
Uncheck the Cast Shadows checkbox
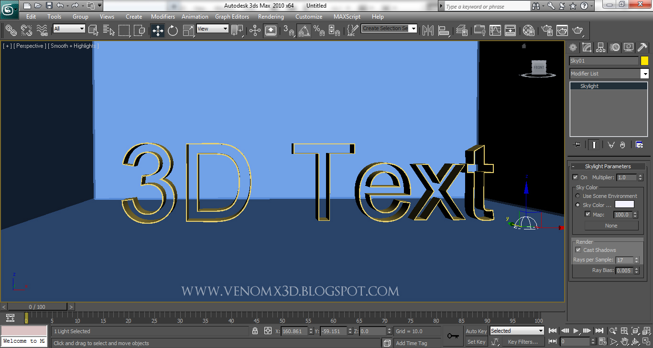coord(578,250)
